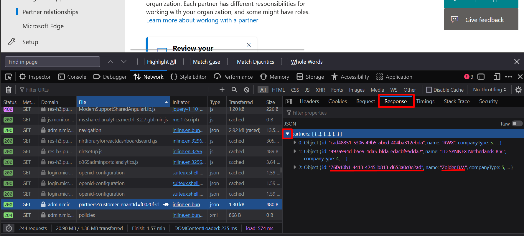Tick Highlight All checkbox
This screenshot has width=524, height=236.
[x=141, y=62]
